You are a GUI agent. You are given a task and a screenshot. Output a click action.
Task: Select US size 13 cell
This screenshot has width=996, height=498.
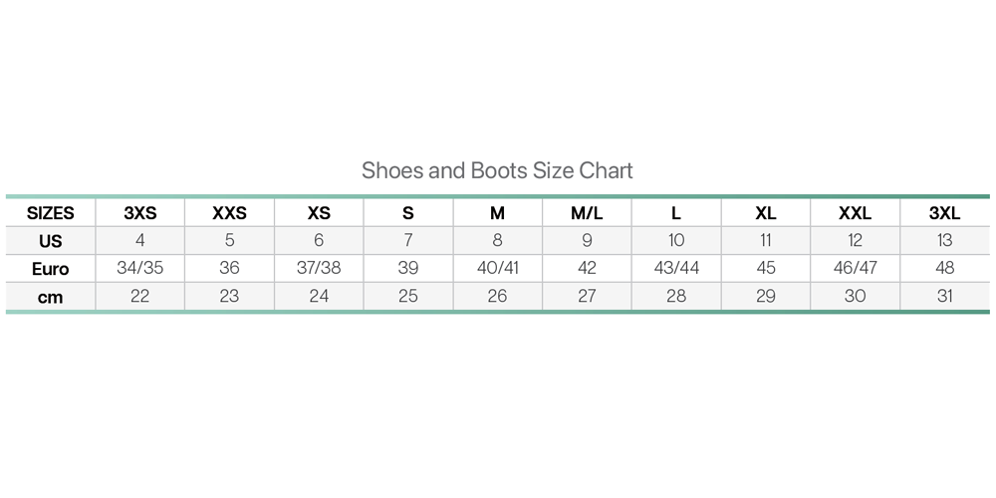944,240
